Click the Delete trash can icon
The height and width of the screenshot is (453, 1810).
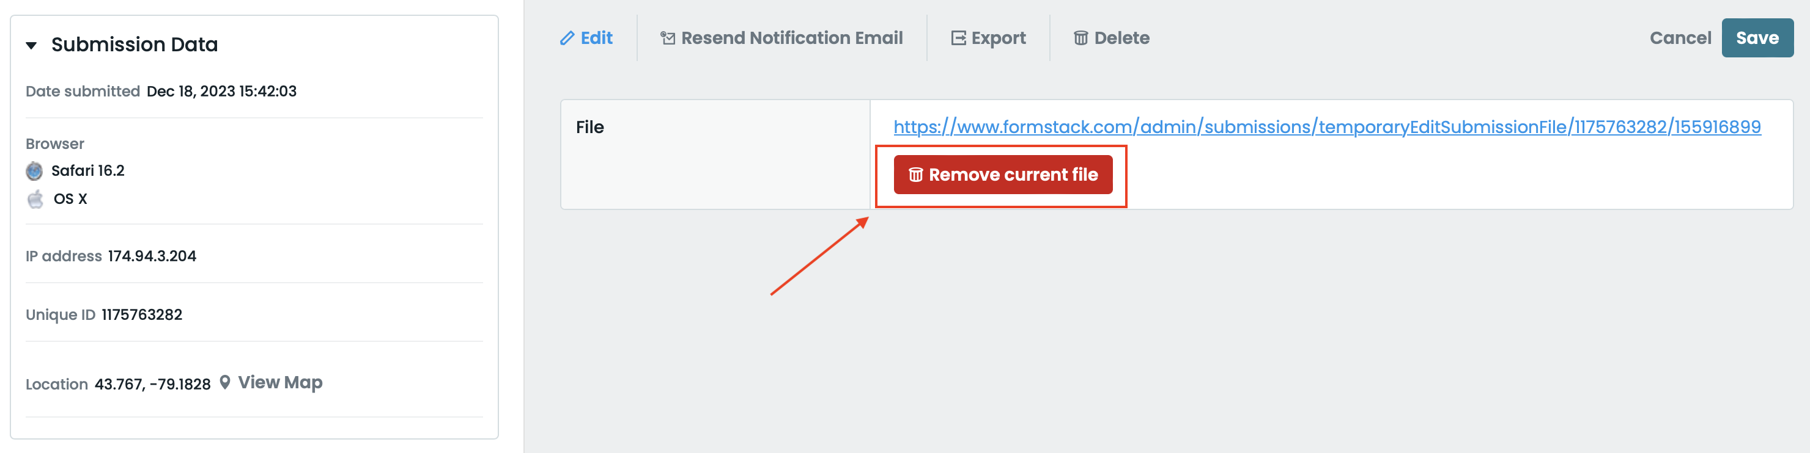pyautogui.click(x=1080, y=38)
